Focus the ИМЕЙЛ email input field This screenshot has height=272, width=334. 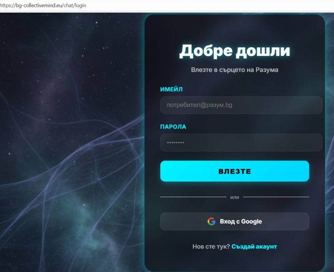(x=241, y=105)
